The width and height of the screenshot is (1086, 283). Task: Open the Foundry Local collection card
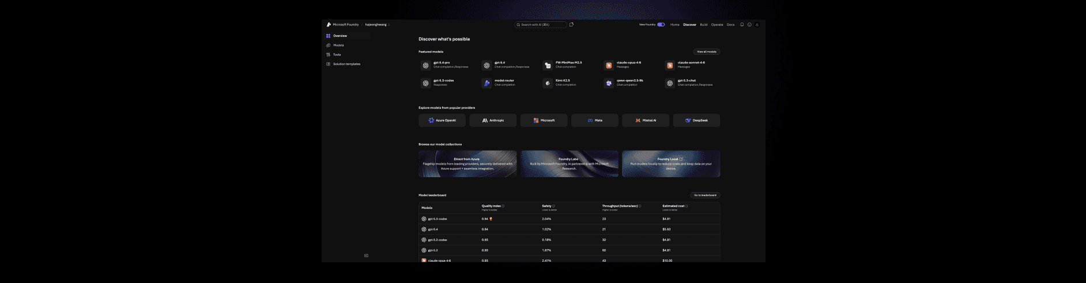[671, 164]
